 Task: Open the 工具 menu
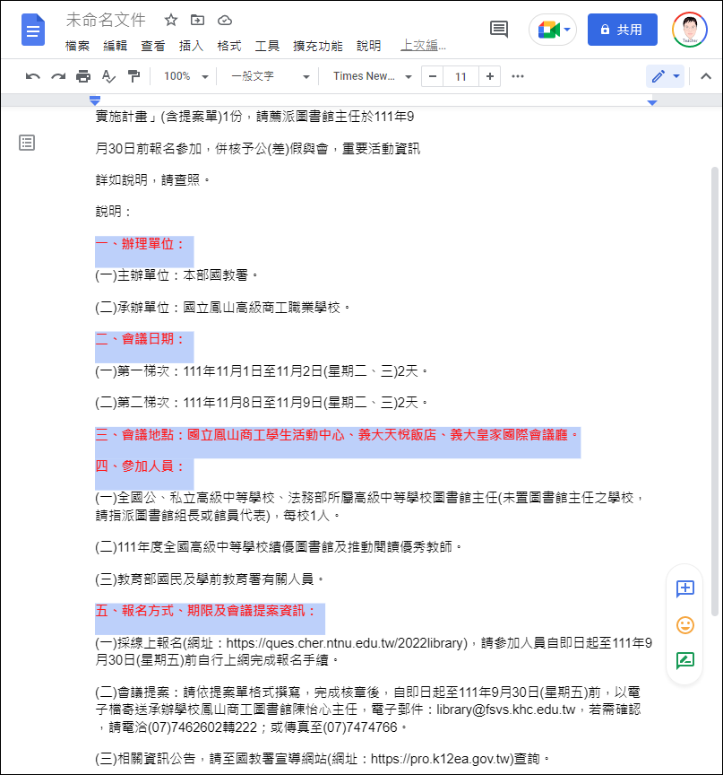(x=268, y=45)
